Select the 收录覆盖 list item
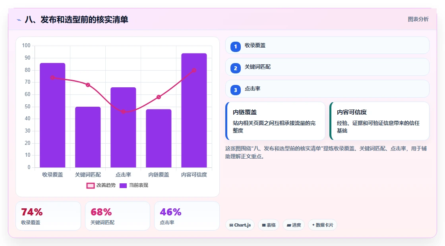Screen dimensions: 445x246 pos(327,45)
